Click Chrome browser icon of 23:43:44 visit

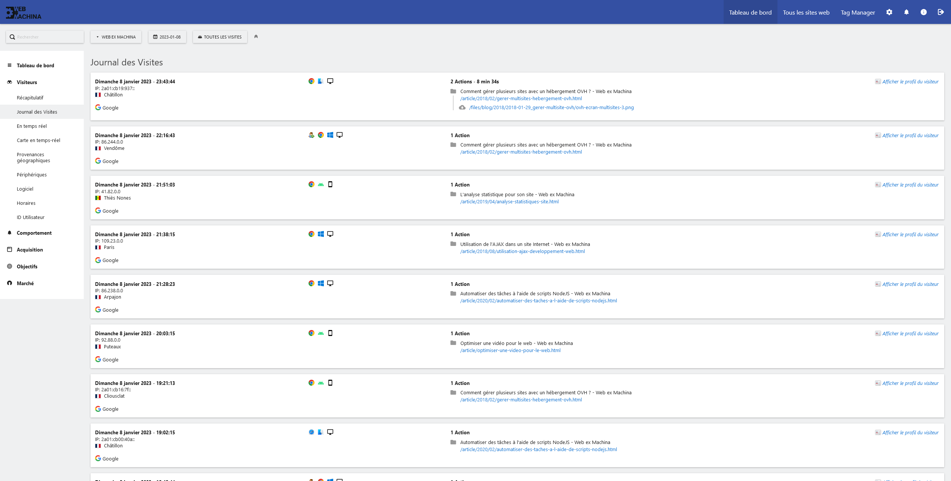pyautogui.click(x=311, y=81)
